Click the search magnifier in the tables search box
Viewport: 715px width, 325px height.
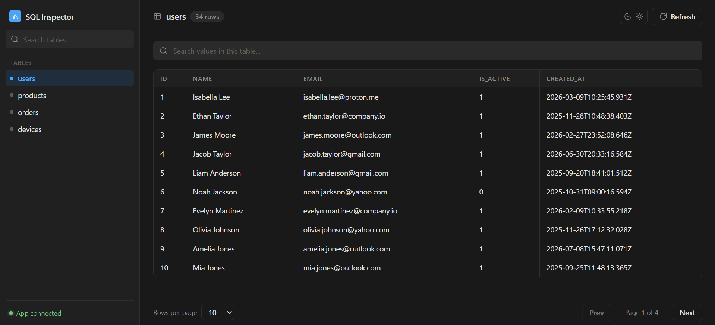15,39
